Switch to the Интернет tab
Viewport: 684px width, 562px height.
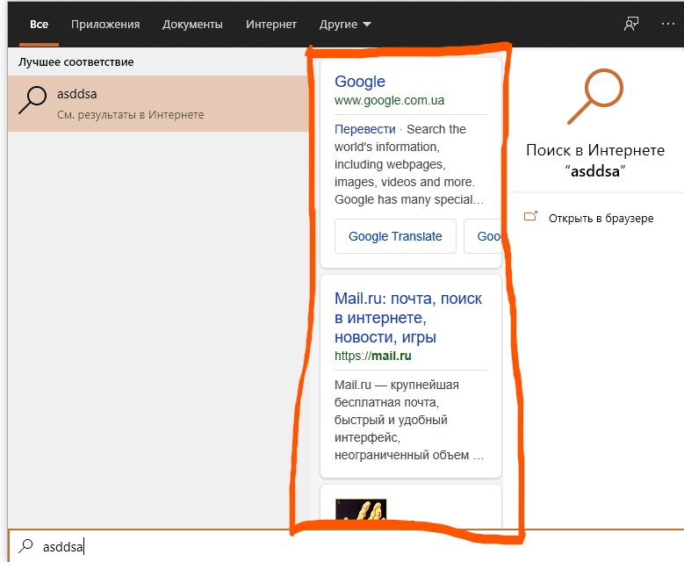click(271, 24)
